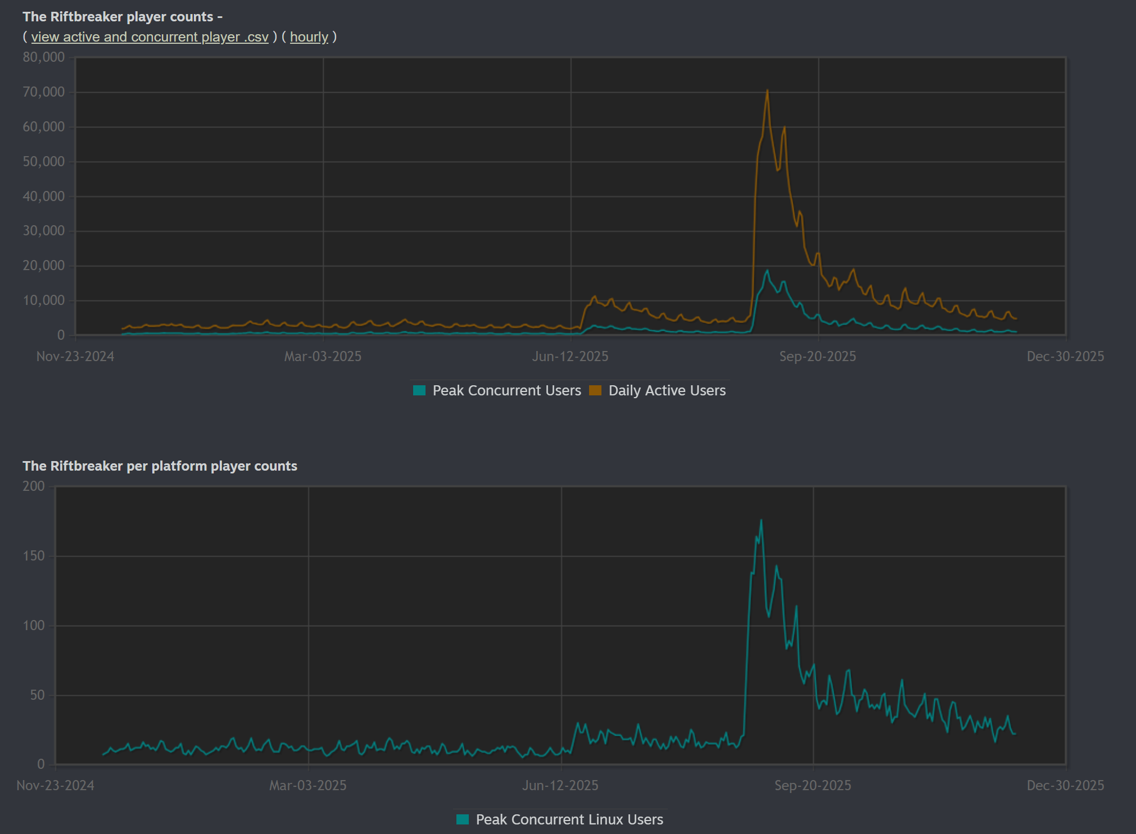Viewport: 1136px width, 834px height.
Task: Click the Jun-12-2025 label on top chart
Action: pos(570,357)
